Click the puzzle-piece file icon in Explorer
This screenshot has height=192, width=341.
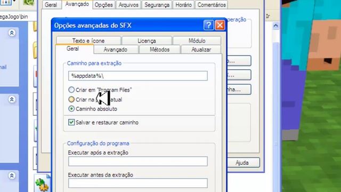[x=42, y=184]
